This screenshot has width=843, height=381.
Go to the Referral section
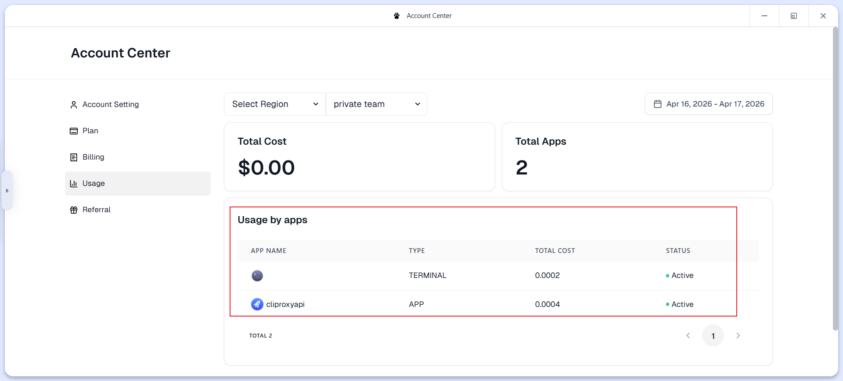coord(97,210)
